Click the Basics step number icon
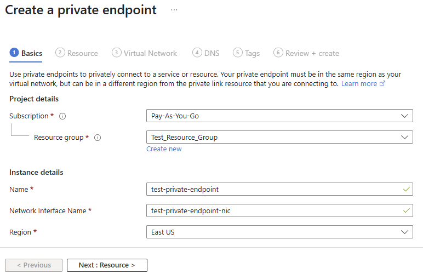Viewport: 423px width, 279px height. tap(14, 53)
